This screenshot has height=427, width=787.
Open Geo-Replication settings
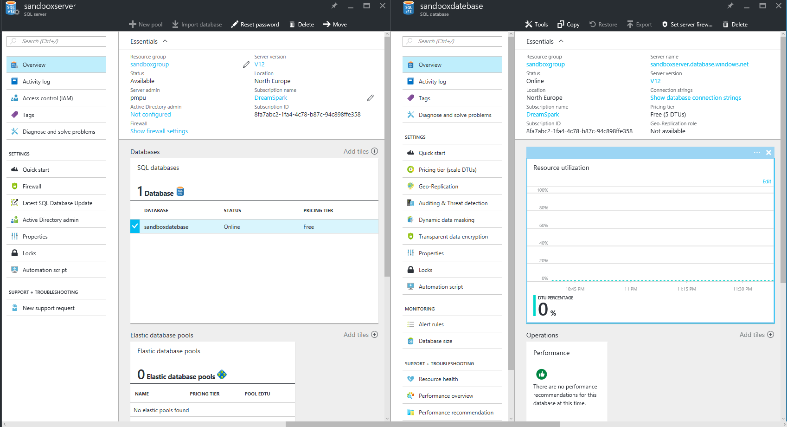point(452,187)
